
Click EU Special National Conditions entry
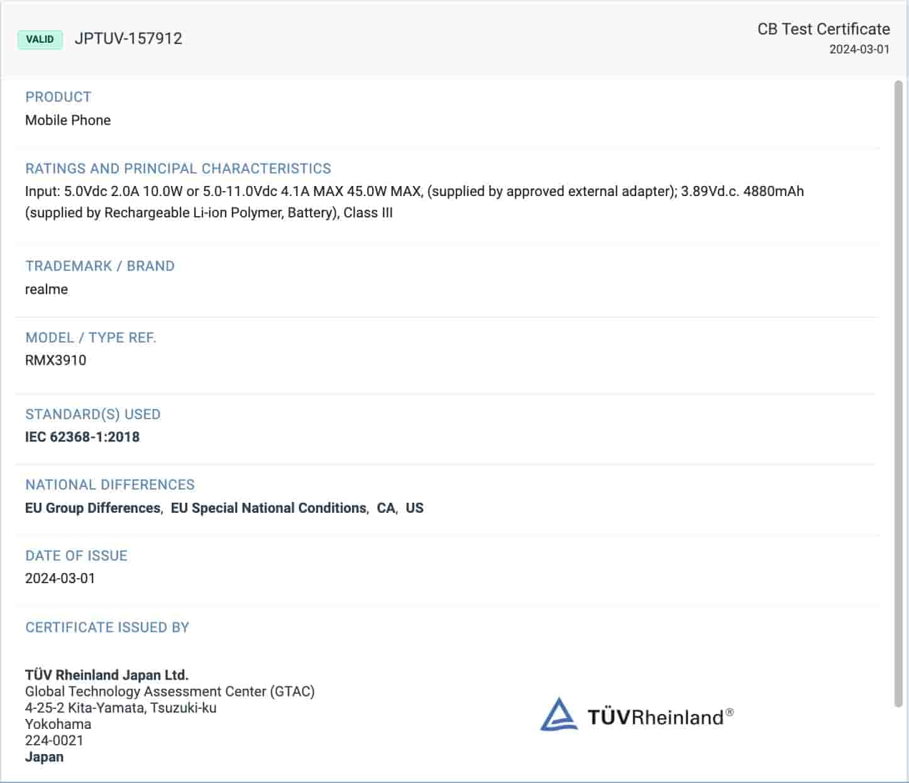(268, 508)
